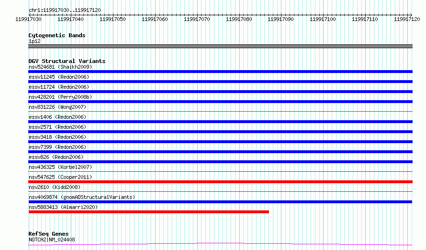Image resolution: width=426 pixels, height=250 pixels.
Task: Click the blue bar under essv7399
Action: pos(220,152)
